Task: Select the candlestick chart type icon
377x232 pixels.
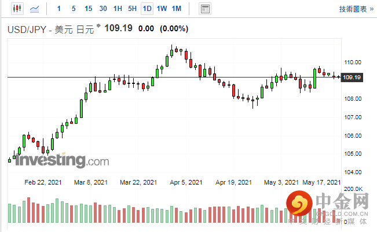Action: [x=16, y=9]
